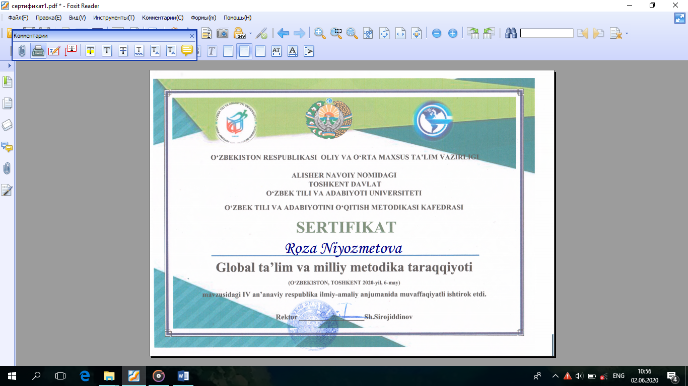Open the Вид(V) menu
The image size is (688, 386).
[78, 18]
